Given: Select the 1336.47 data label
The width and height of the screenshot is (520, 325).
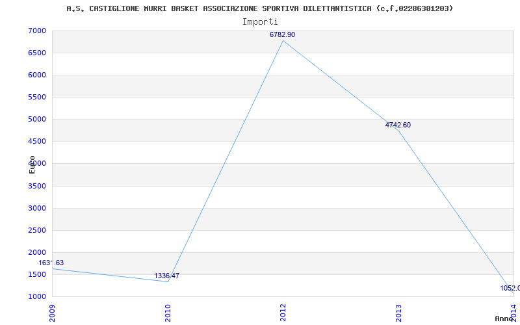Looking at the screenshot, I should pos(167,276).
